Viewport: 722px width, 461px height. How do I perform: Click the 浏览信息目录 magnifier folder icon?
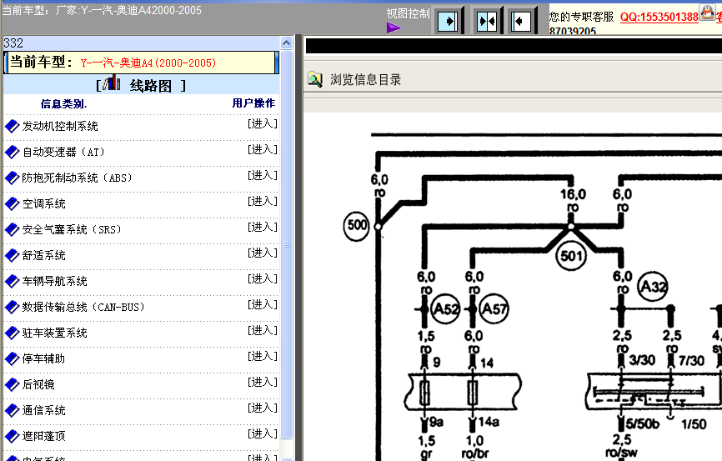(315, 79)
